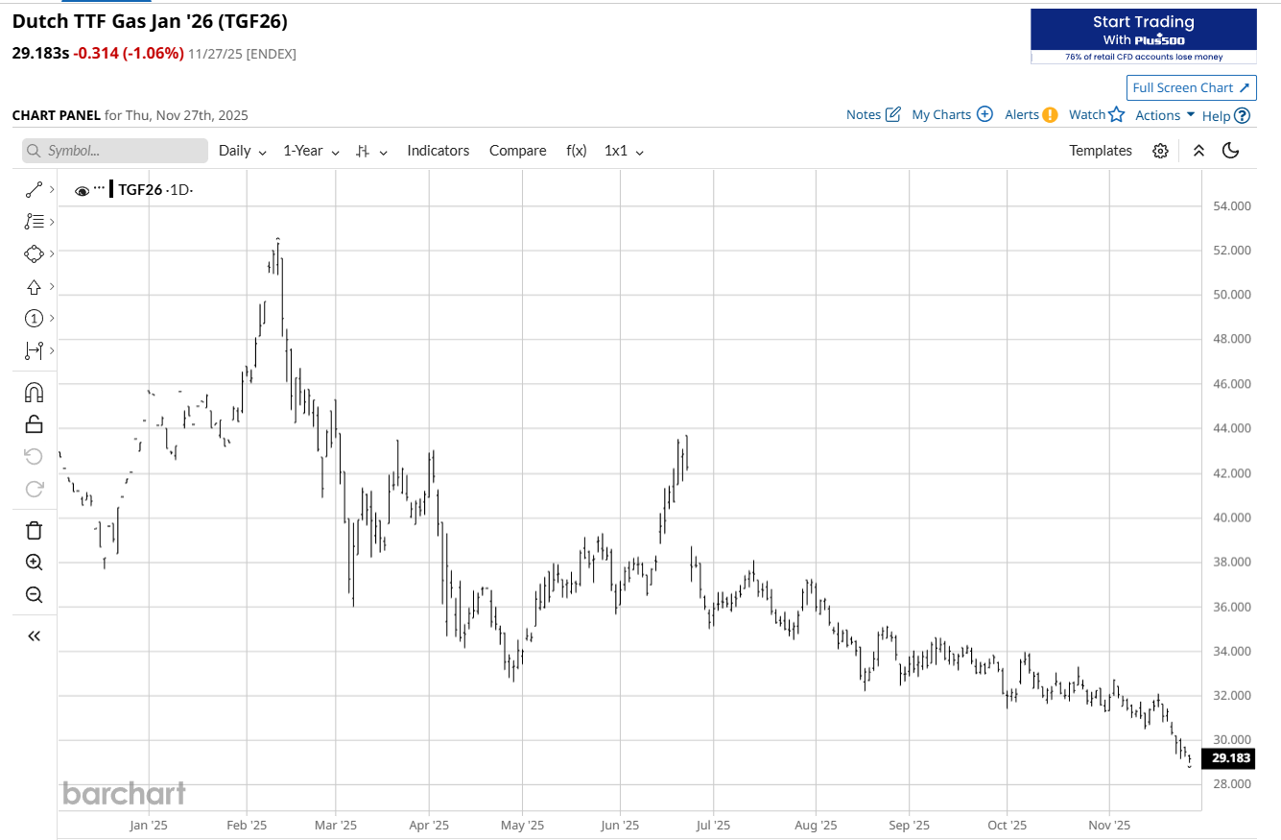Select the trend line drawing tool
Image resolution: width=1281 pixels, height=840 pixels.
(34, 190)
